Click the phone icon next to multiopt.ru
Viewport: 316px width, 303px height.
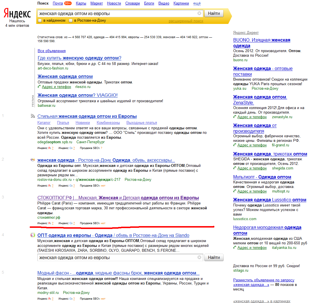pos(235,191)
